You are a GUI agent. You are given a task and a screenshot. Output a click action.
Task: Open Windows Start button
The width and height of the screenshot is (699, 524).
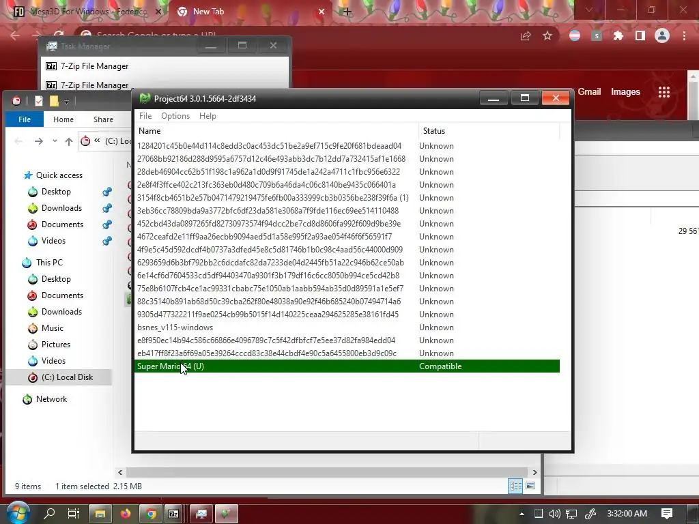click(x=18, y=513)
